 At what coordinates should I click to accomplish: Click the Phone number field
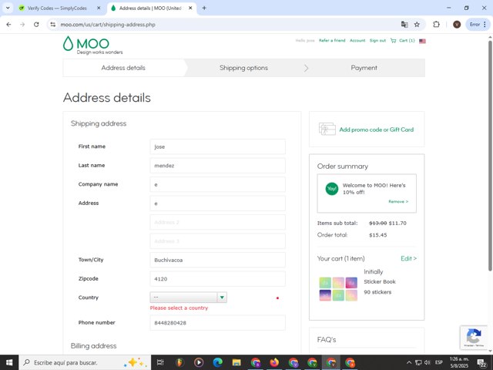pos(217,323)
